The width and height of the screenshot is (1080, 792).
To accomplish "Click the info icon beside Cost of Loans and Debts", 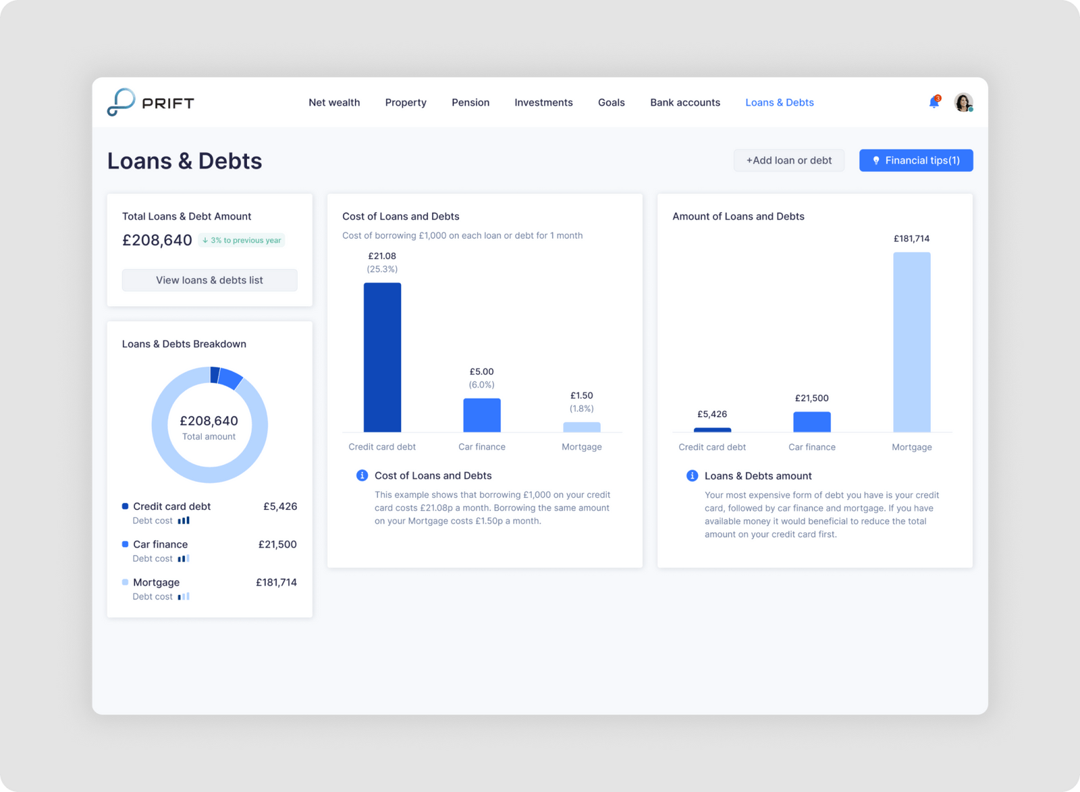I will point(362,475).
